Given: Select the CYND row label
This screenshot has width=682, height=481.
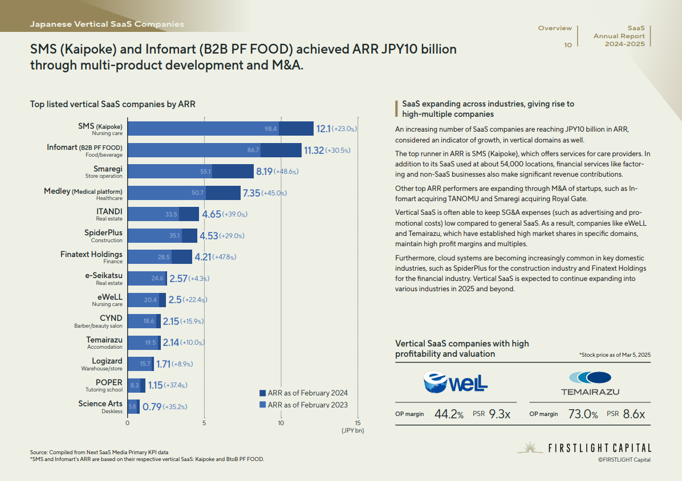Looking at the screenshot, I should [98, 321].
